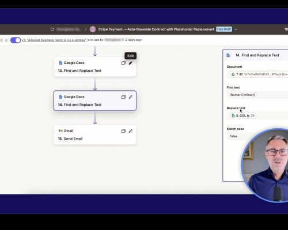Select the step 13 Google Docs card
The image size is (288, 230).
click(95, 67)
